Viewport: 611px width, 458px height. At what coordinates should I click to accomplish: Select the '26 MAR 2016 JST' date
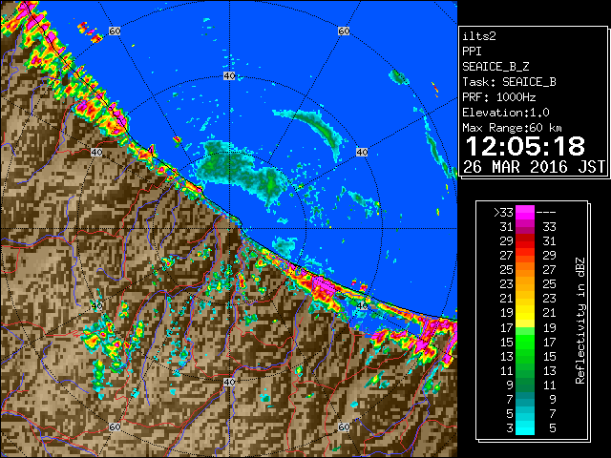tap(534, 167)
